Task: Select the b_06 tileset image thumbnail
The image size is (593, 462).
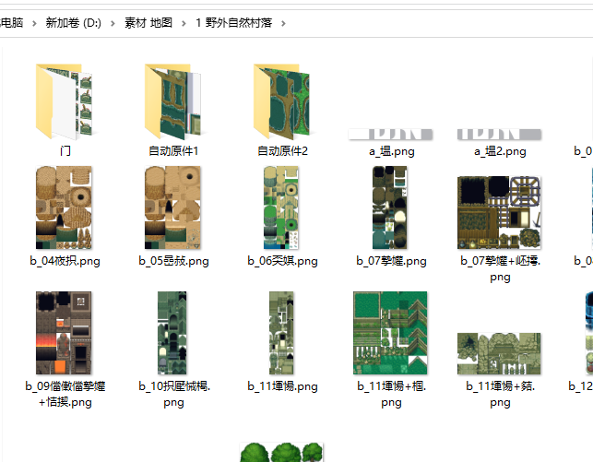Action: 281,207
